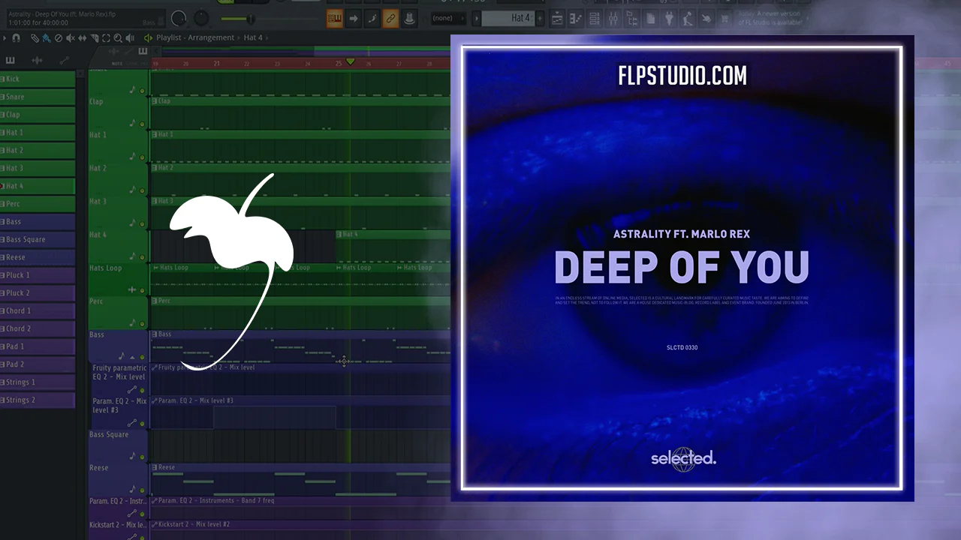Screen dimensions: 961x540
Task: Click the first round knob in top toolbar
Action: point(179,19)
